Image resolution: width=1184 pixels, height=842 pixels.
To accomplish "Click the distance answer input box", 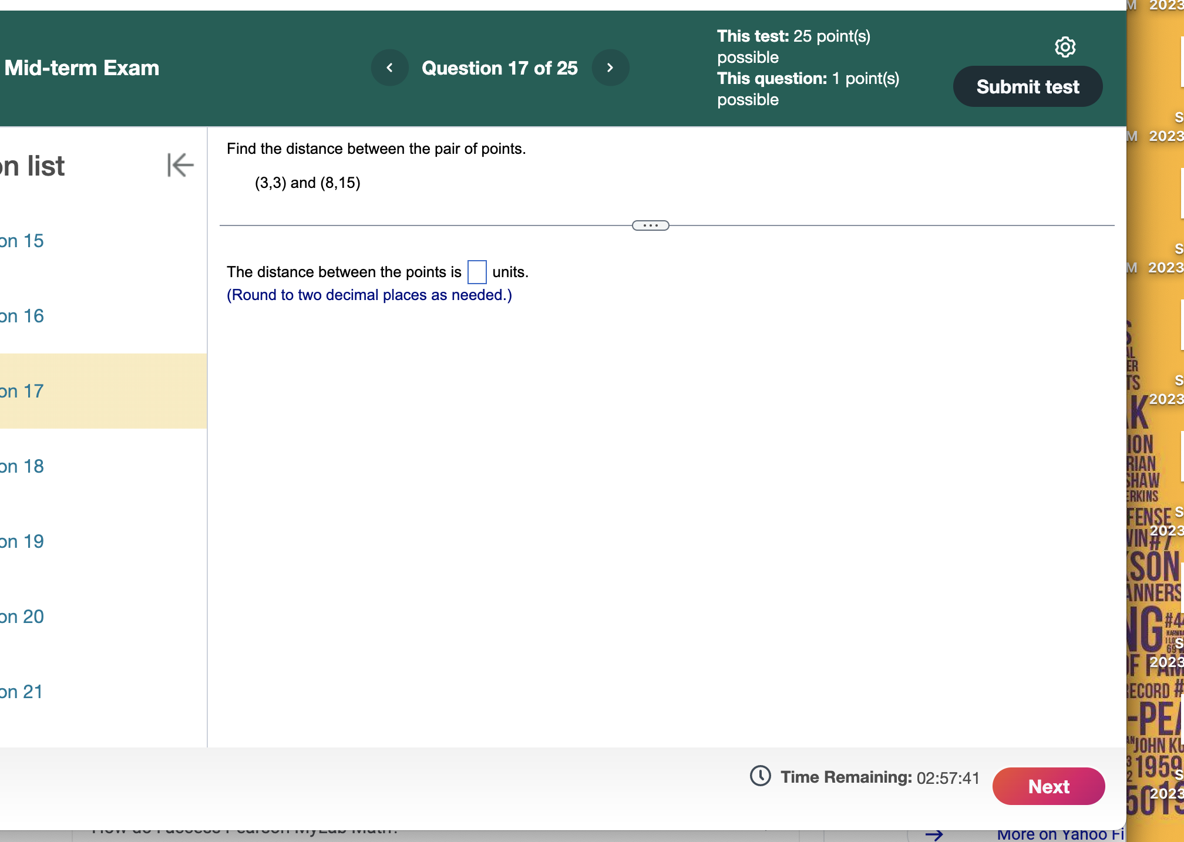I will 476,272.
